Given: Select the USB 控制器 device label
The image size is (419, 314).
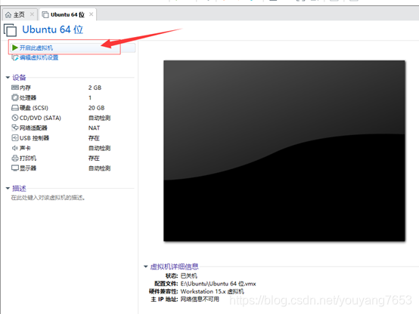Looking at the screenshot, I should [34, 138].
